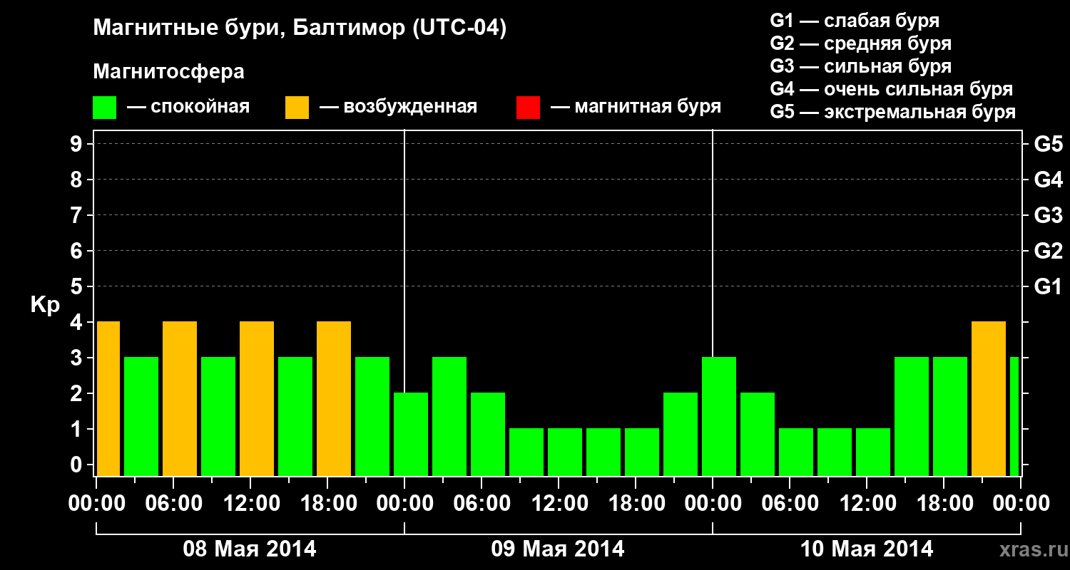Screen dimensions: 1070x570
Task: Click the green bar over 18:00 on 10 Мая
Action: coord(950,417)
